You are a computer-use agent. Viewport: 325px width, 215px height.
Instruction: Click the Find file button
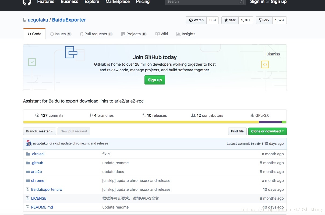tap(237, 131)
